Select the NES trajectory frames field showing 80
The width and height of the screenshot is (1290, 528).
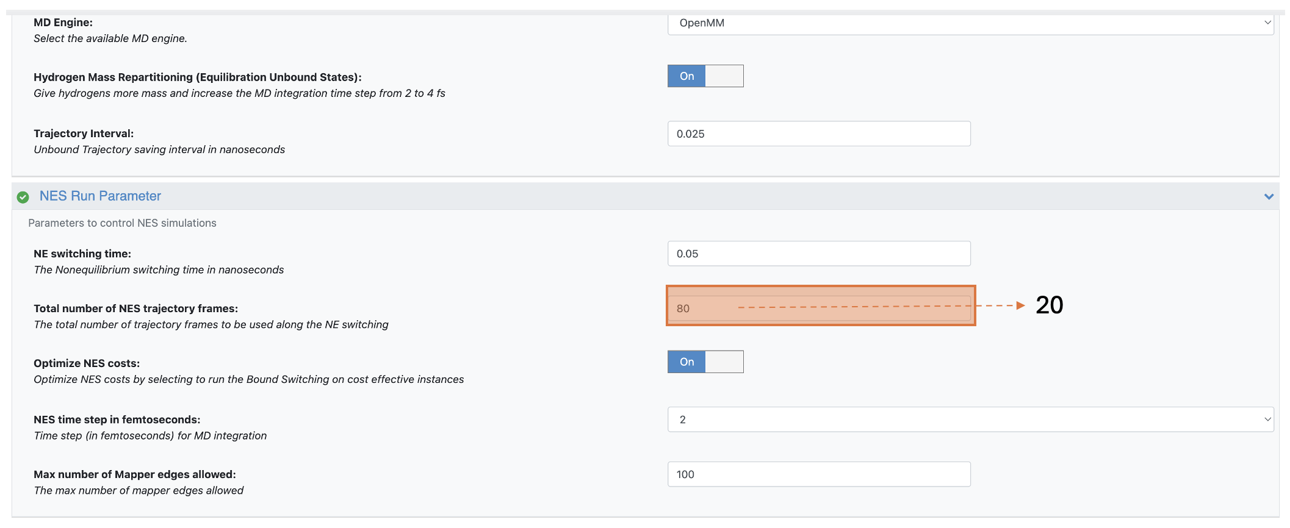tap(819, 309)
